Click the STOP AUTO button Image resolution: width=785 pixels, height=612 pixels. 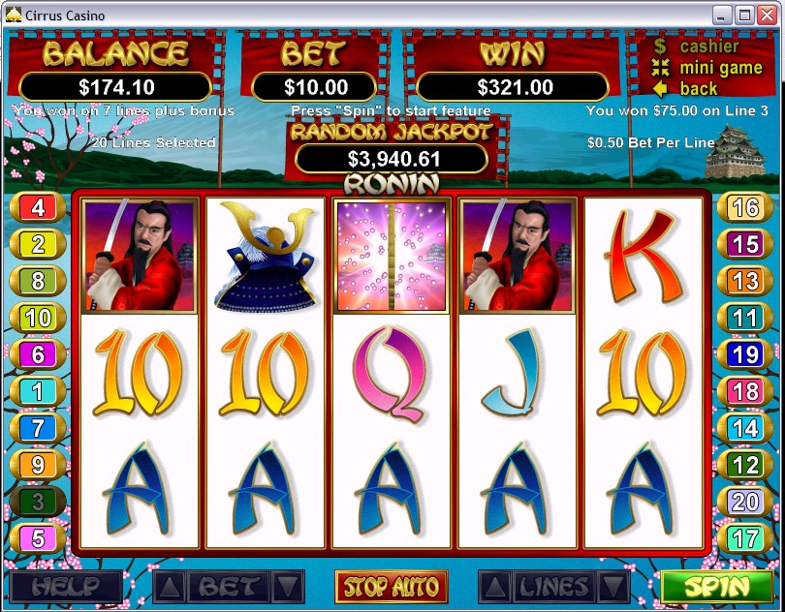[391, 586]
